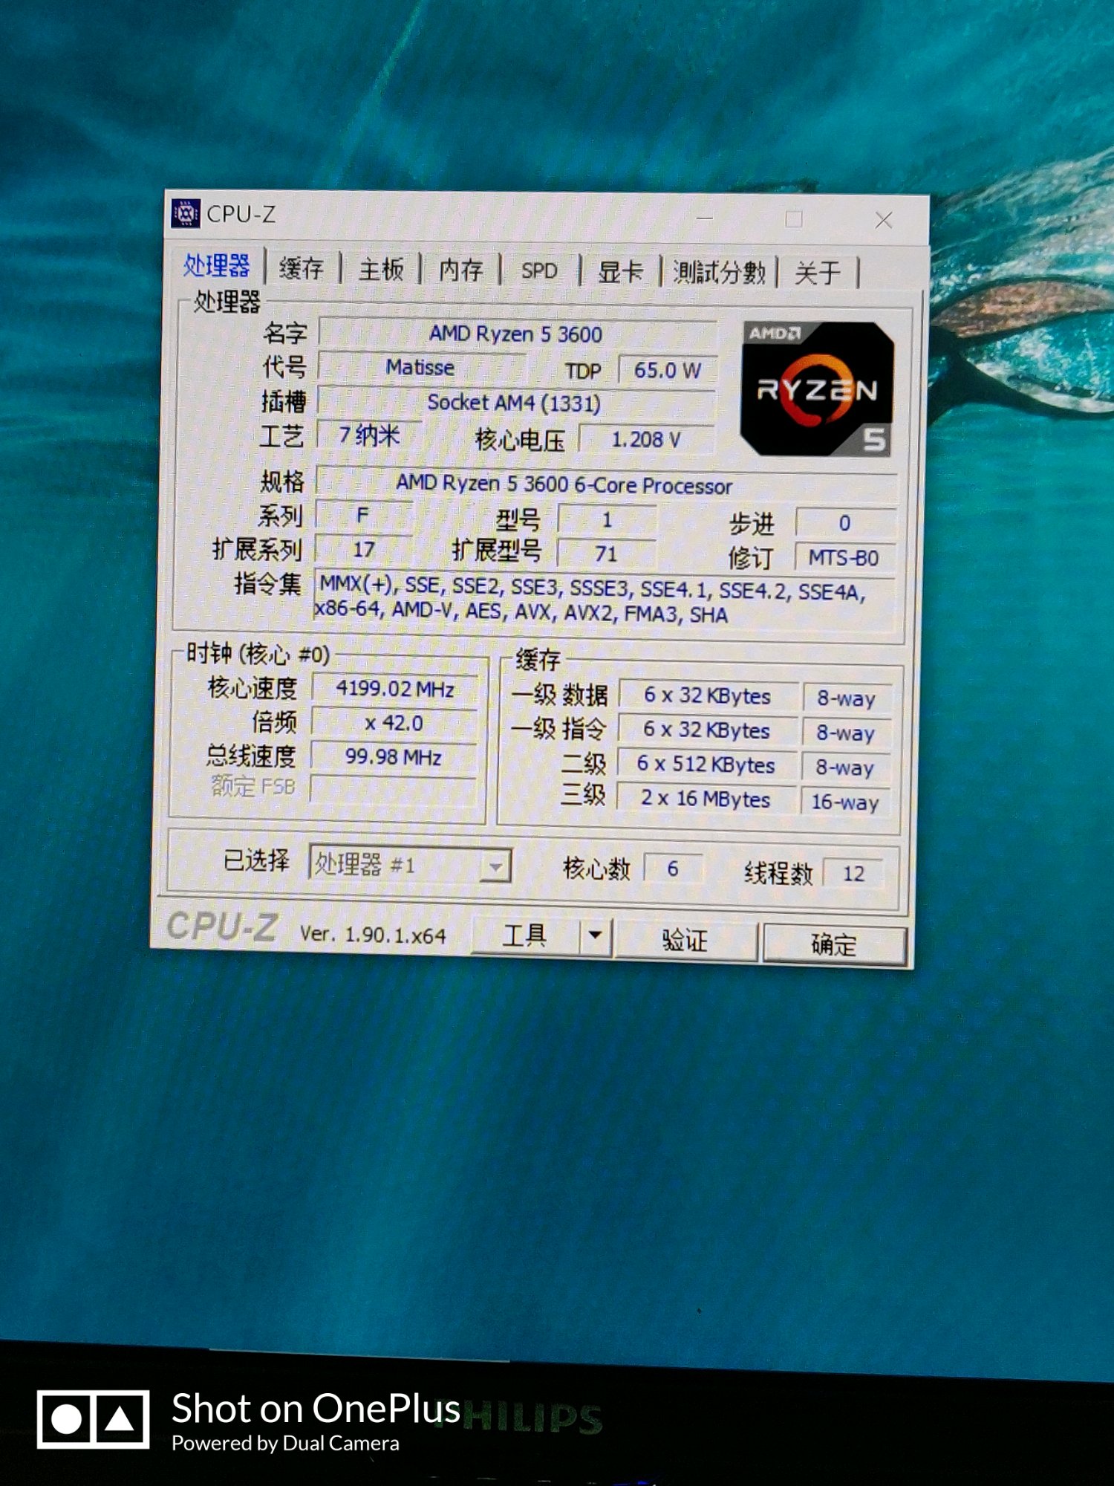Click the 8-way value in 一级 数据 row
Screen dimensions: 1114x1486
(x=847, y=698)
